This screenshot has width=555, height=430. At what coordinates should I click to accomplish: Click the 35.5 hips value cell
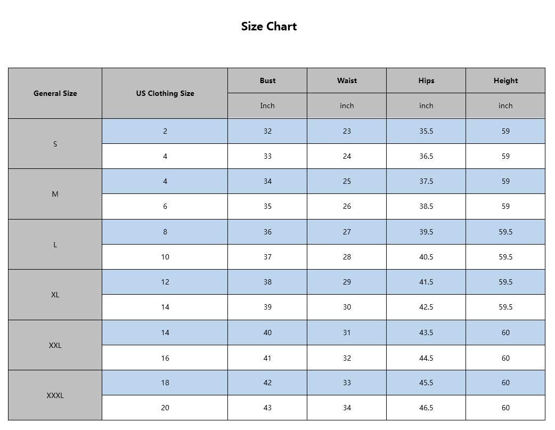tap(426, 131)
